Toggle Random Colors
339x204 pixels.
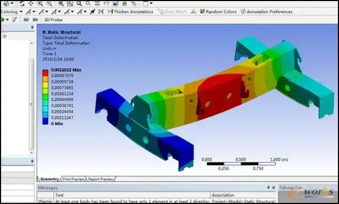(218, 12)
